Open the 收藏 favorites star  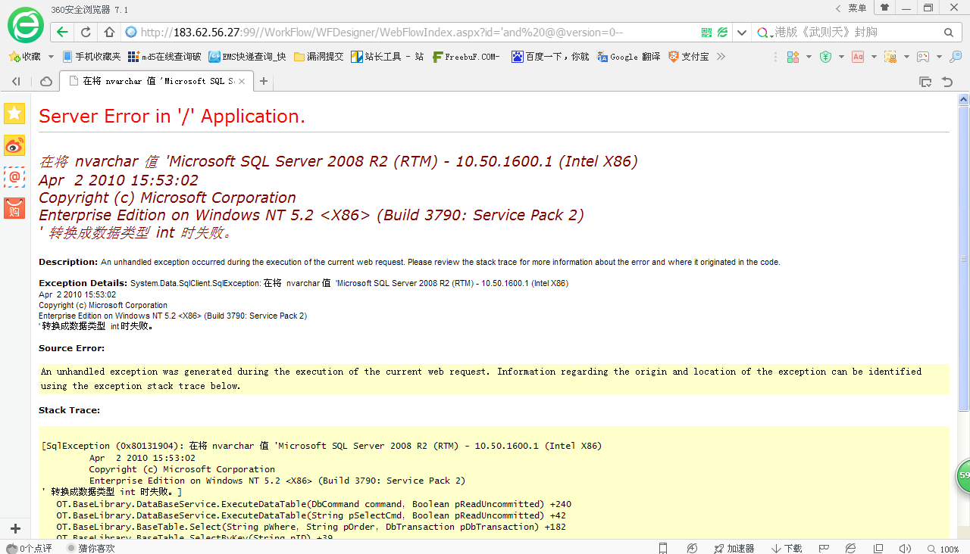(x=14, y=57)
